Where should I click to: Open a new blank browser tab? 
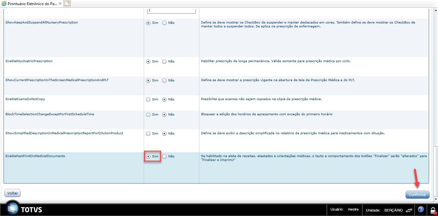click(x=67, y=4)
